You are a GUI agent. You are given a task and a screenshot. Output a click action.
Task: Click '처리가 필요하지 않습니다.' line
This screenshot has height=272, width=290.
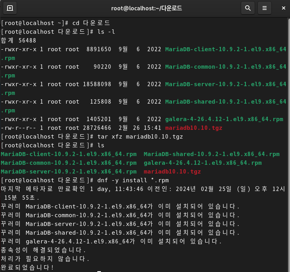pos(45,259)
